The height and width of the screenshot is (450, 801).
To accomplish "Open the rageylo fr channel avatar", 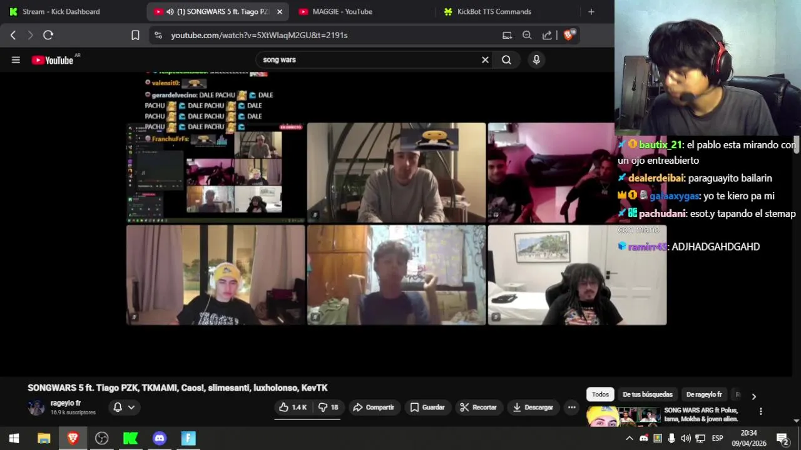I will click(36, 407).
